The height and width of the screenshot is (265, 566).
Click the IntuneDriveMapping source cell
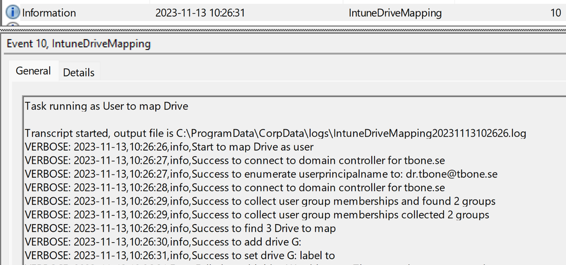pyautogui.click(x=395, y=13)
